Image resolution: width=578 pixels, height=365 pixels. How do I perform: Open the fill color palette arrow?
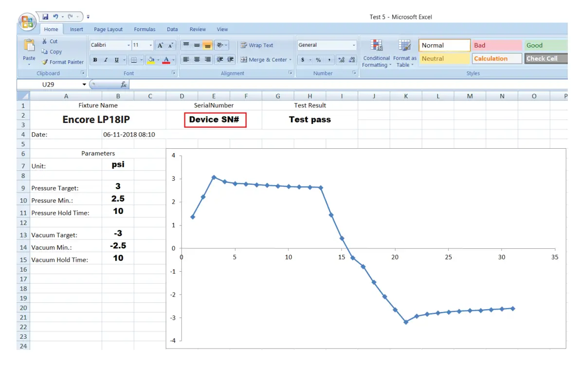(x=158, y=60)
